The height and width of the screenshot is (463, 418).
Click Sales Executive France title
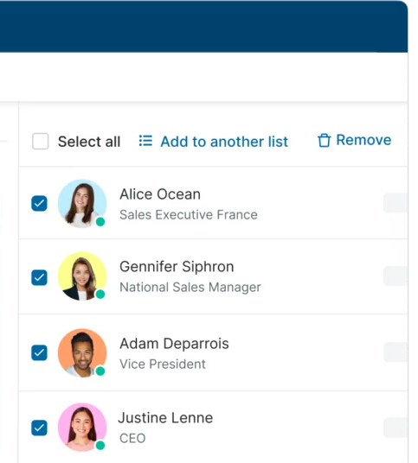pyautogui.click(x=189, y=215)
